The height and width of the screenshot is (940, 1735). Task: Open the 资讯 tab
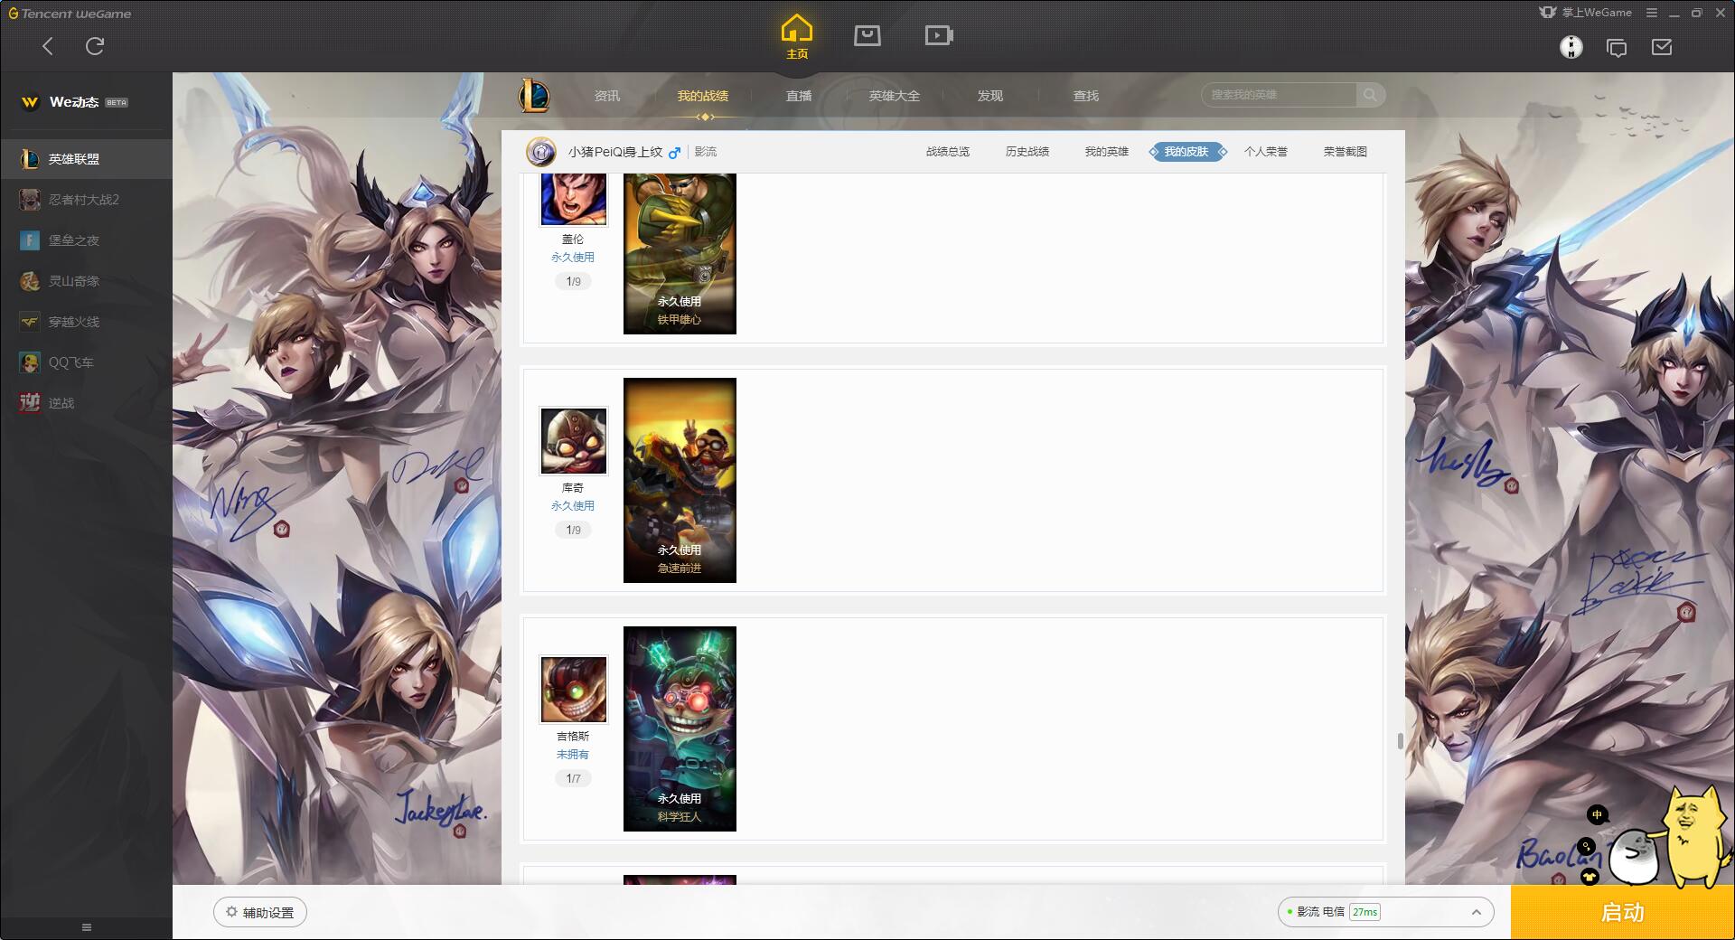(x=607, y=96)
